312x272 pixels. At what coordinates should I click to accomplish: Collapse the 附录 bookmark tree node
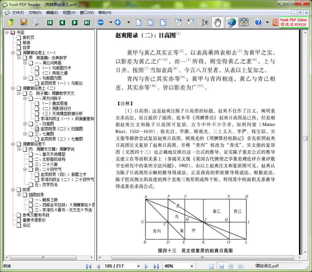[13, 190]
